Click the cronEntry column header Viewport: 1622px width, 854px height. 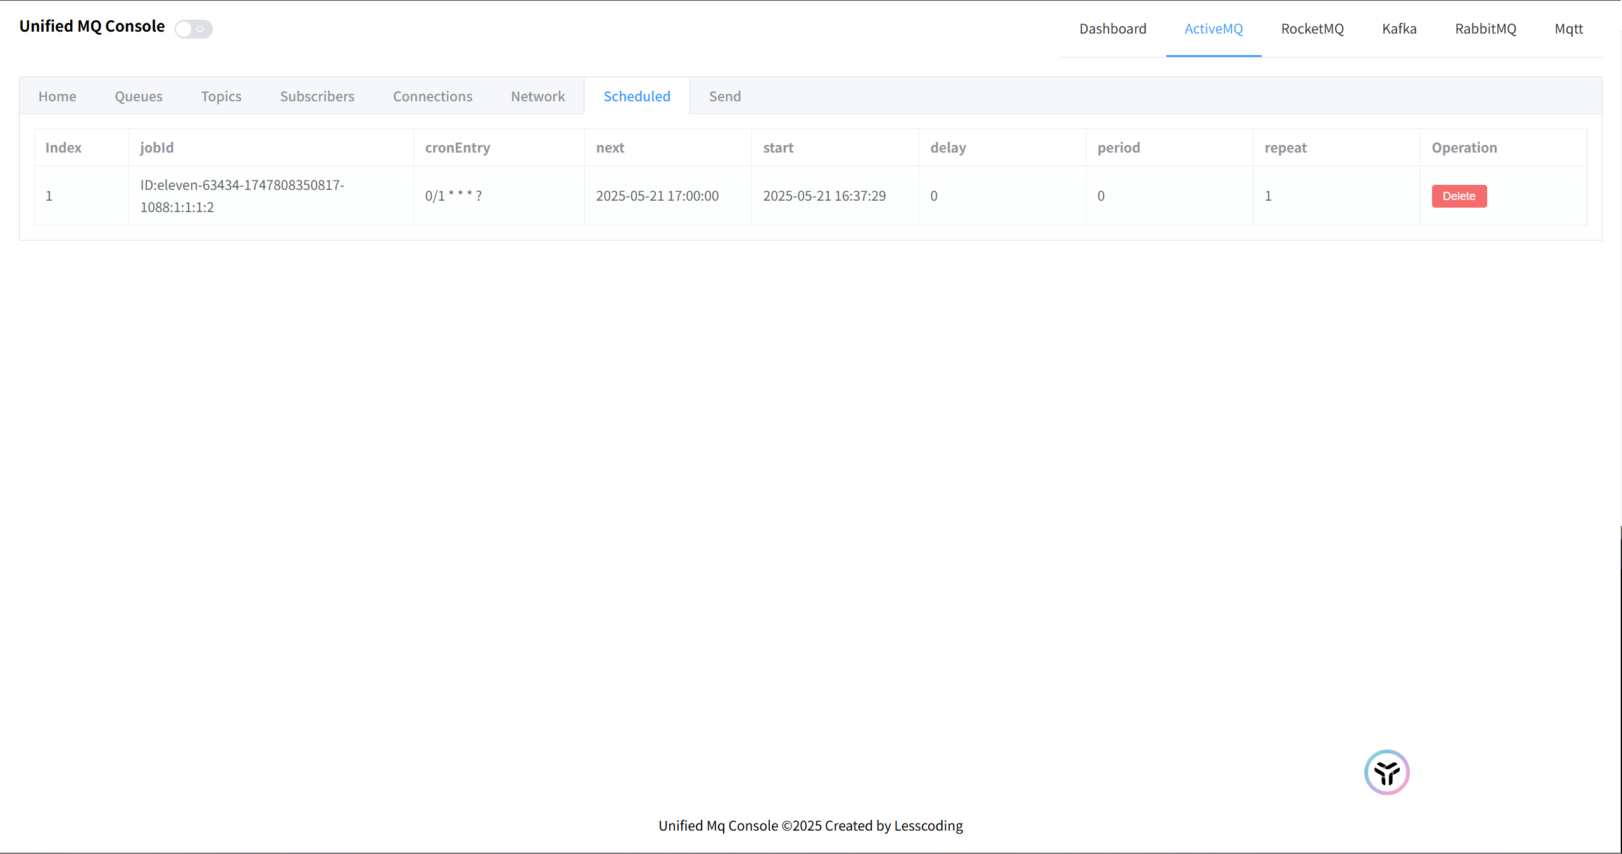(457, 148)
